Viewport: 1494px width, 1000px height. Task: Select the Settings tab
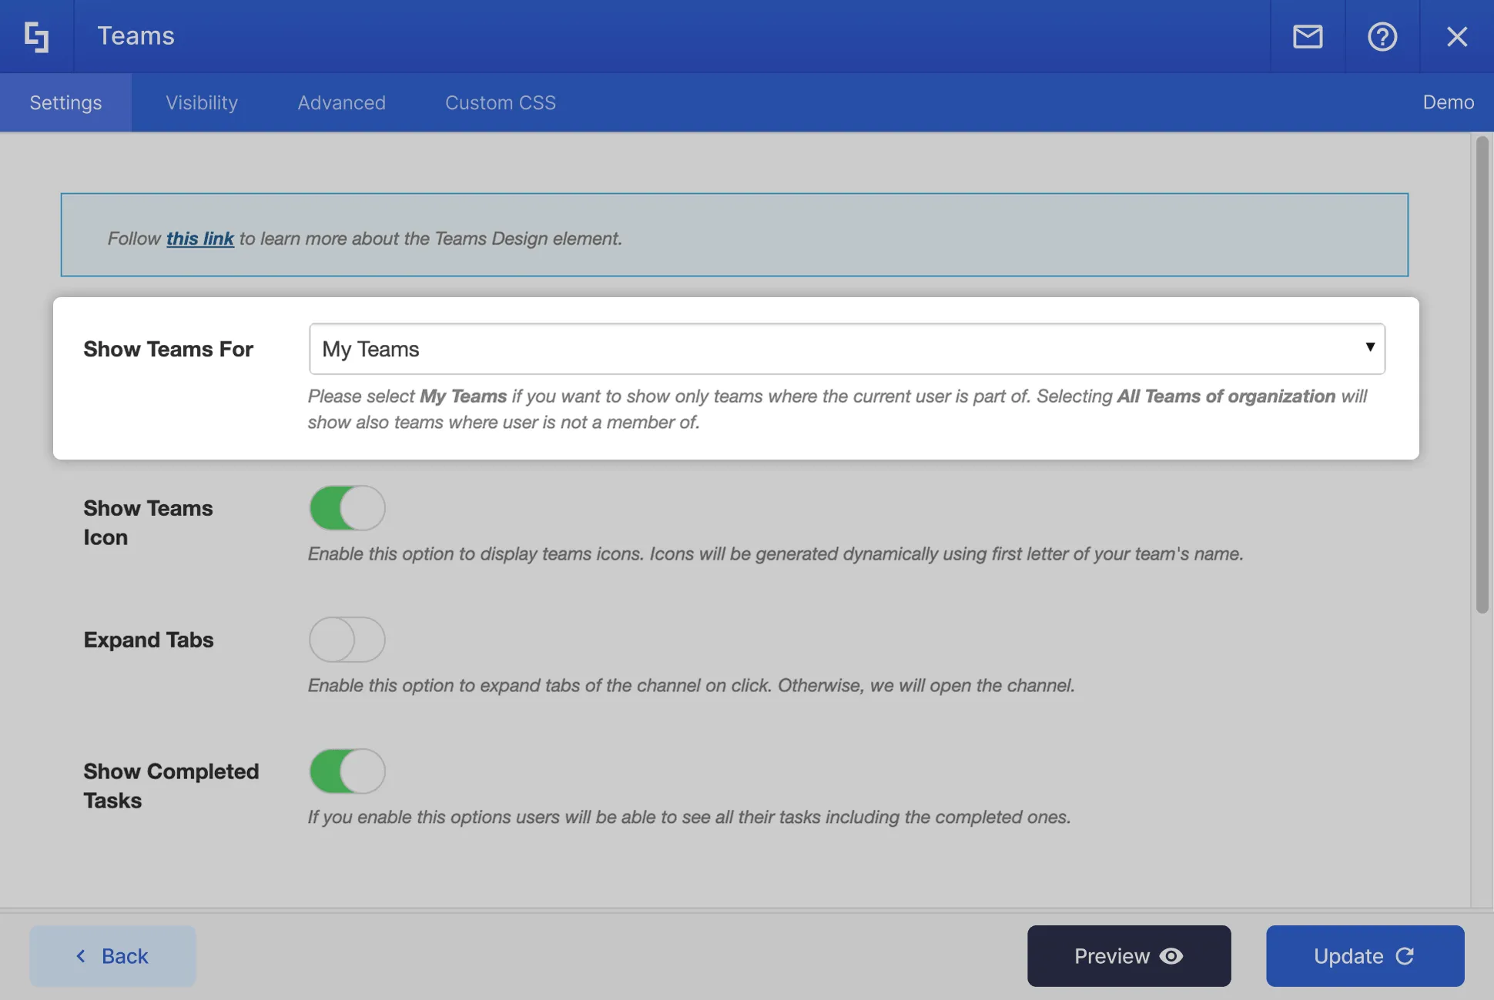(65, 102)
